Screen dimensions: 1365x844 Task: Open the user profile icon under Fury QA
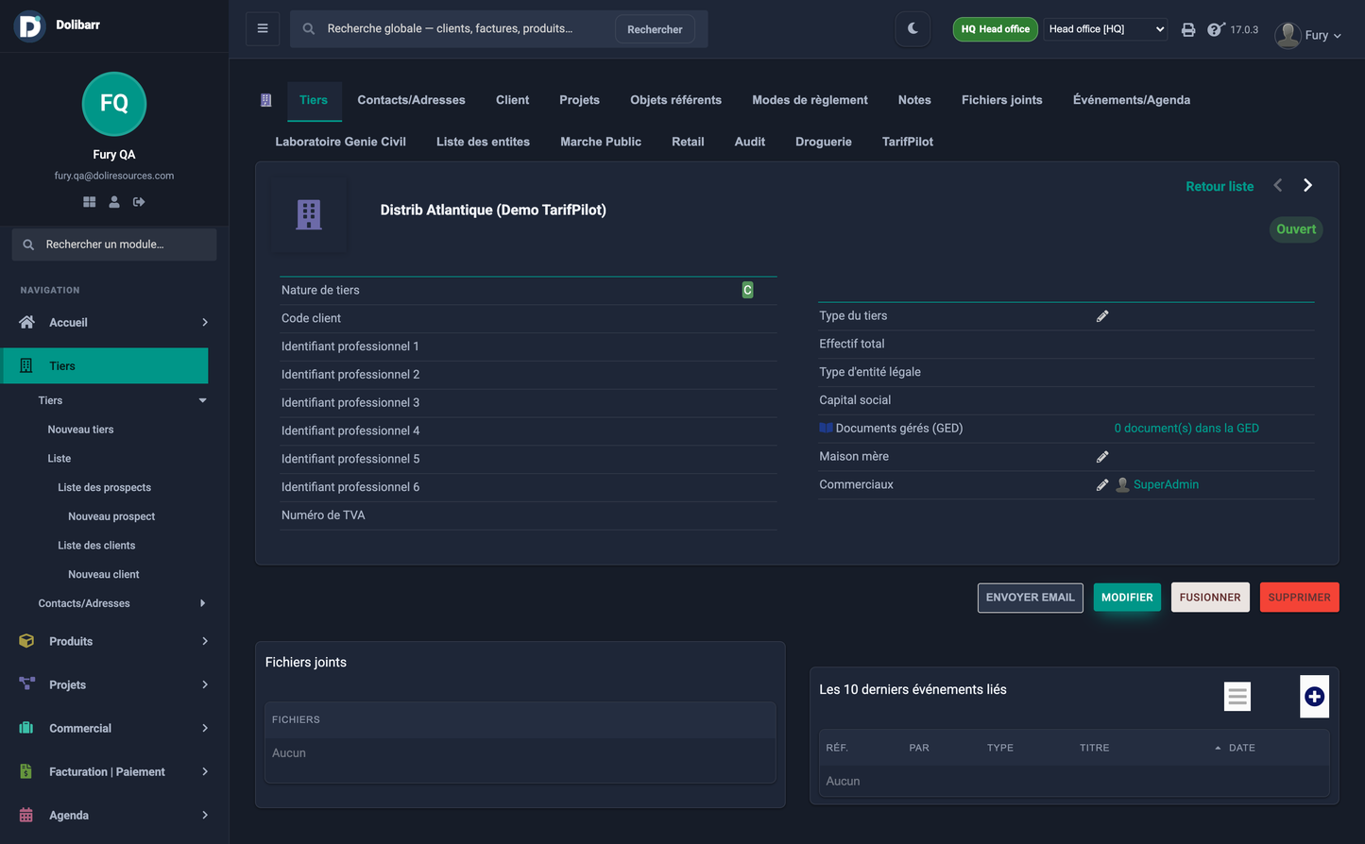pos(114,202)
